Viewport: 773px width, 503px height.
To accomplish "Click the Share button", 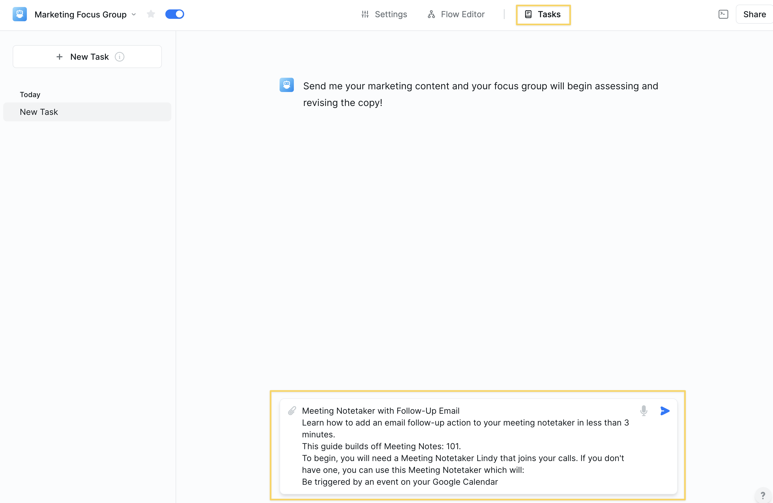I will click(754, 14).
